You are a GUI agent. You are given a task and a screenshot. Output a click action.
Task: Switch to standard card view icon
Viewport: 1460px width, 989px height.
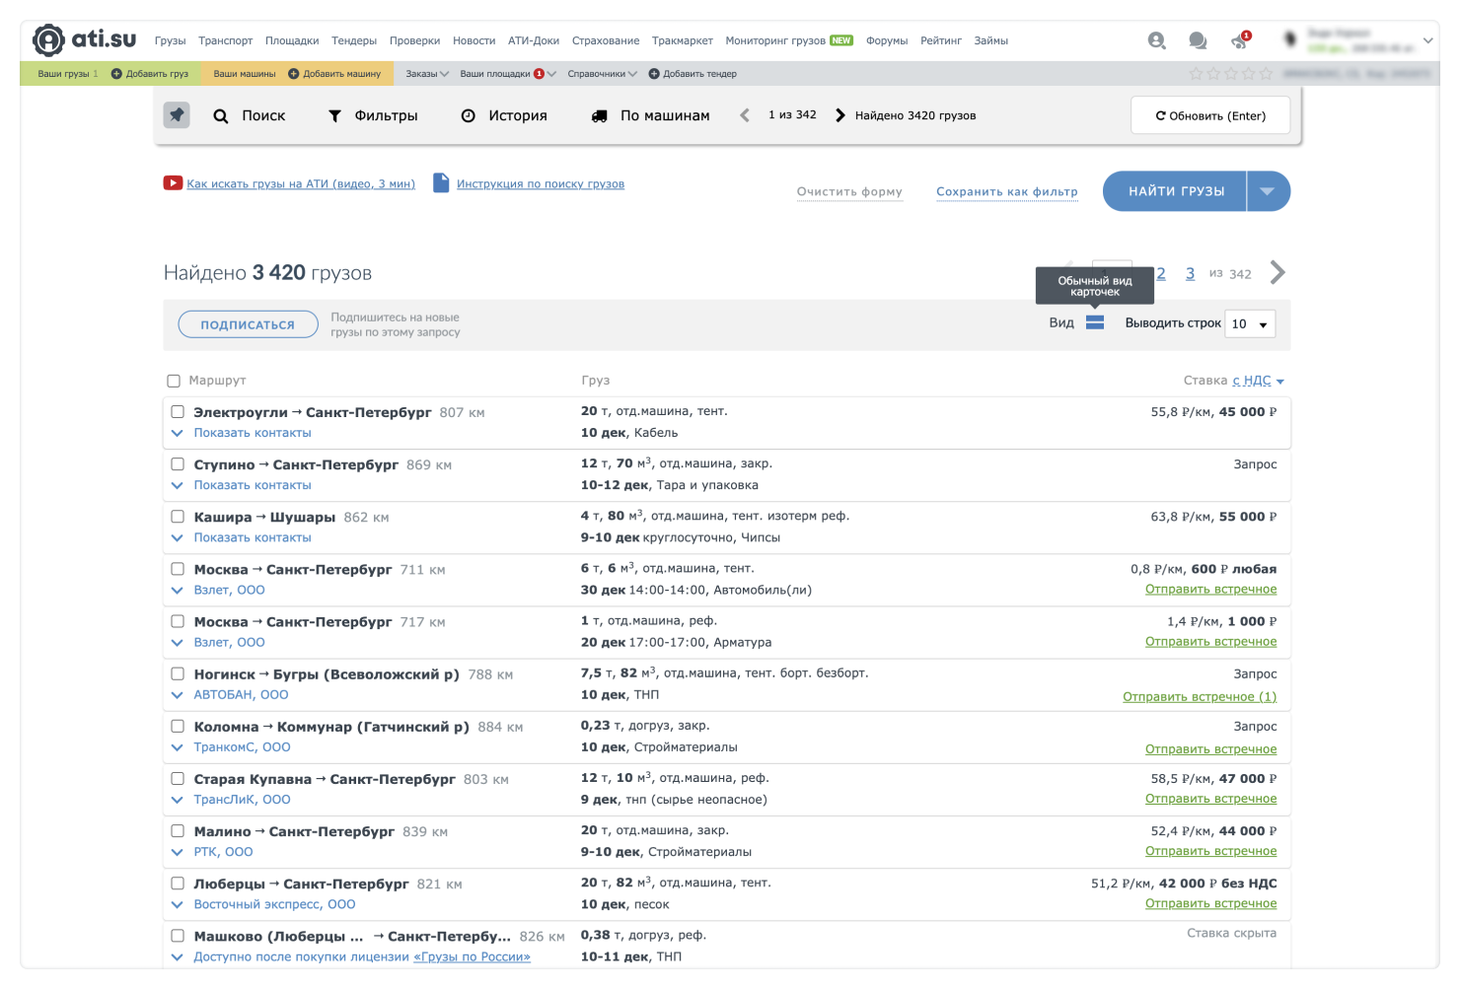(x=1095, y=322)
